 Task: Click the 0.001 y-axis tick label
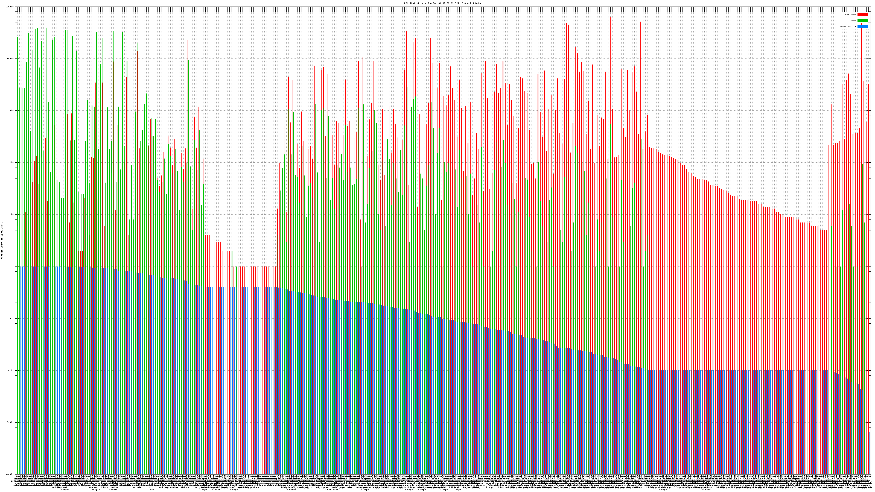(10, 422)
